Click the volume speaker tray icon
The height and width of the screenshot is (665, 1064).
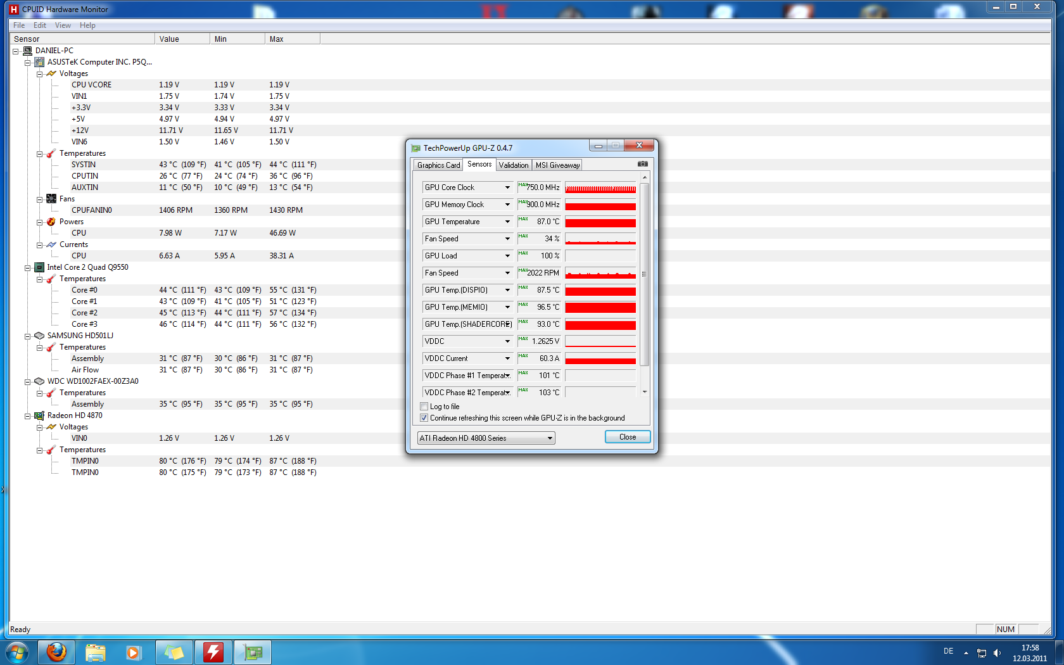tap(997, 653)
